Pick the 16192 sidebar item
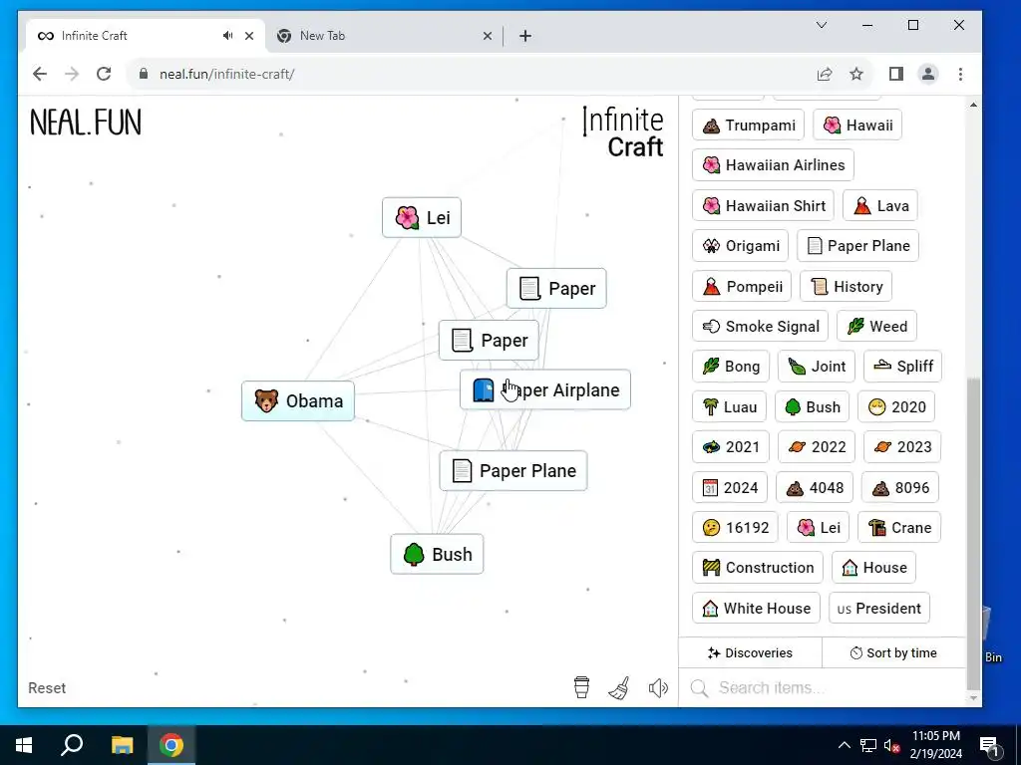This screenshot has height=765, width=1021. [735, 528]
